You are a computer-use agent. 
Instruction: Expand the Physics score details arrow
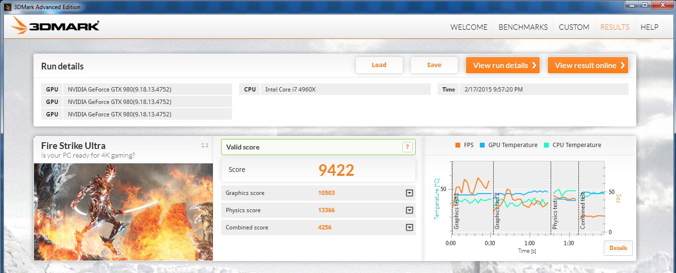(409, 210)
